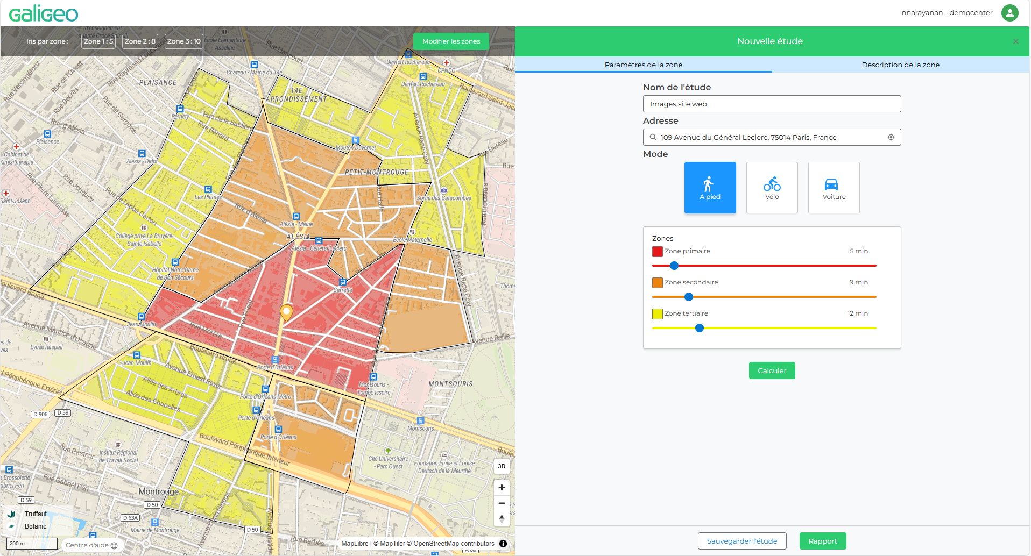
Task: Click Sauvegarder l'étude button
Action: click(x=742, y=541)
